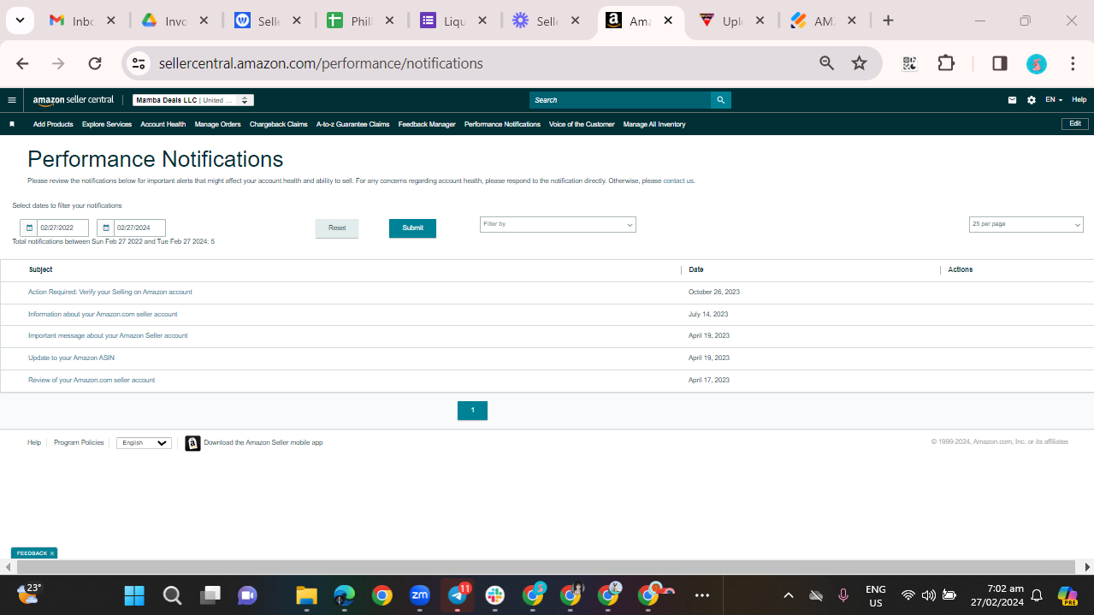The width and height of the screenshot is (1094, 615).
Task: Open the Filter by dropdown
Action: click(x=558, y=224)
